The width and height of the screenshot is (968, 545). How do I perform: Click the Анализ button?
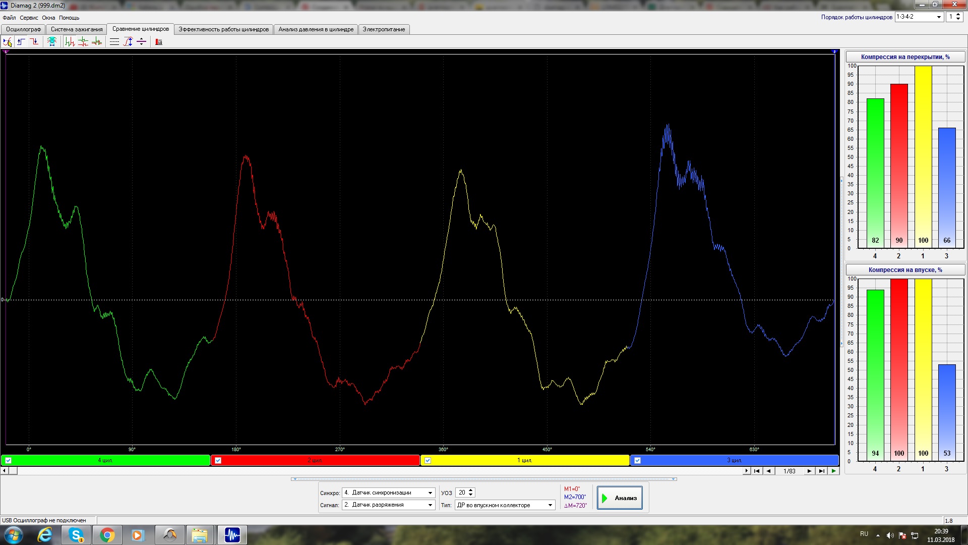620,498
